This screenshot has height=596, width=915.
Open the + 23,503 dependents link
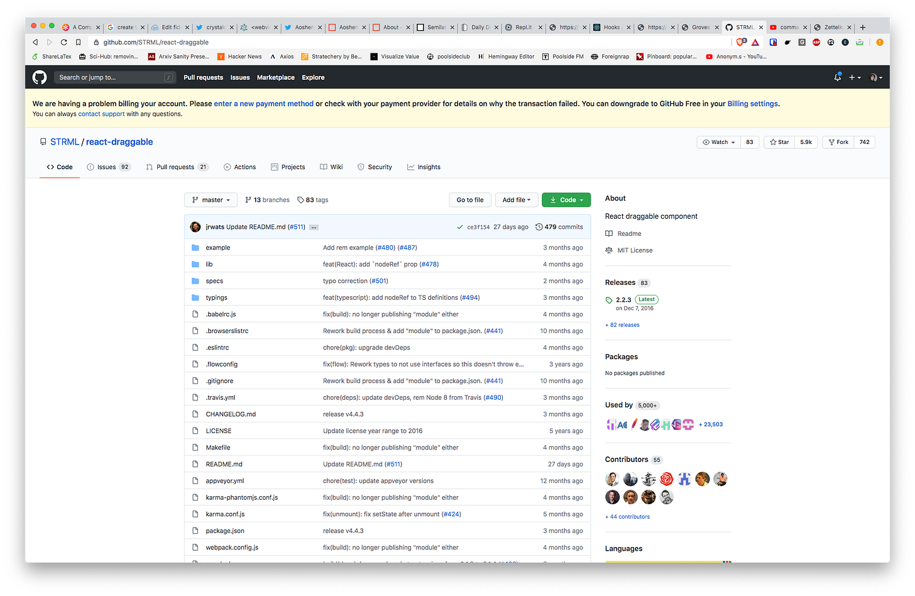point(711,424)
